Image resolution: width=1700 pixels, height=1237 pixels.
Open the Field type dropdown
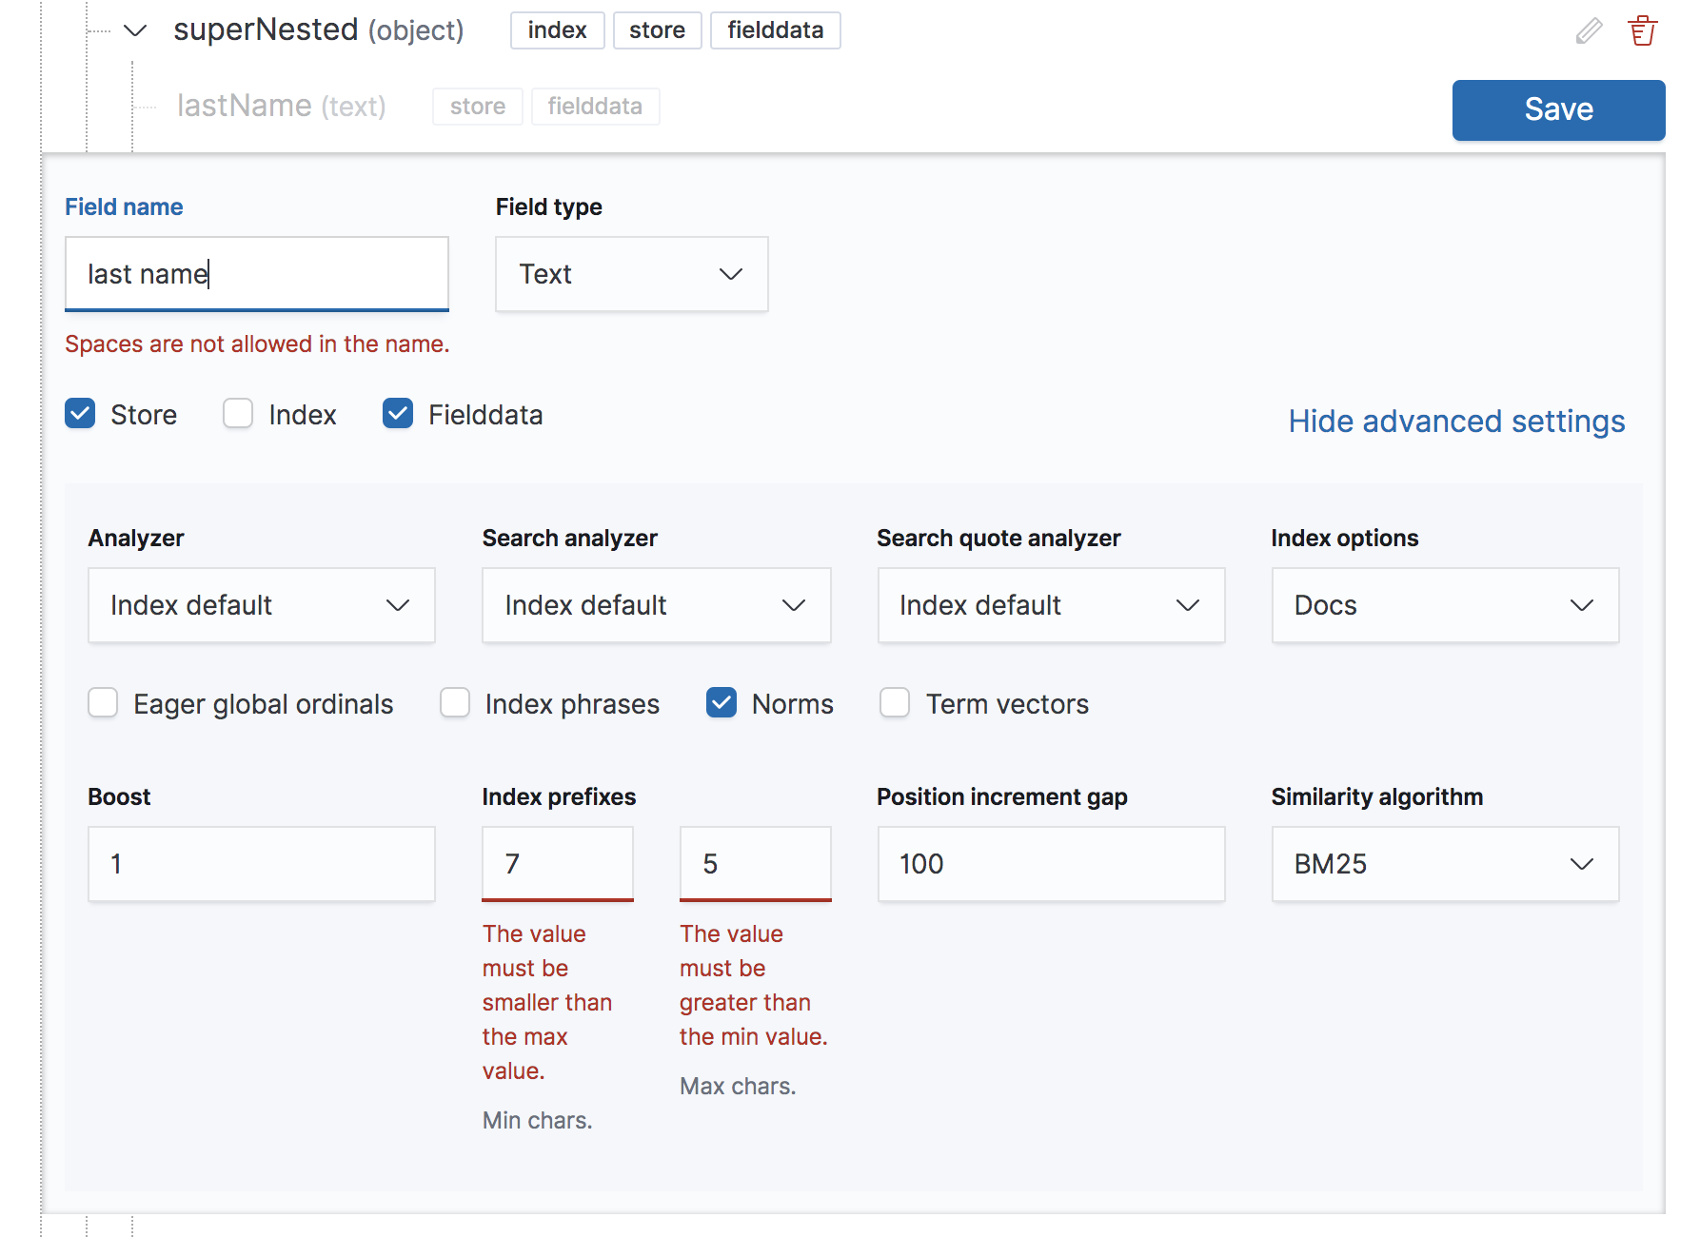point(631,274)
